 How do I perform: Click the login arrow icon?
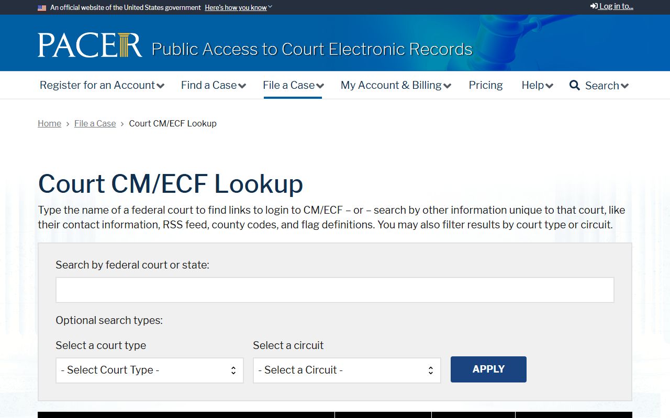(x=594, y=6)
